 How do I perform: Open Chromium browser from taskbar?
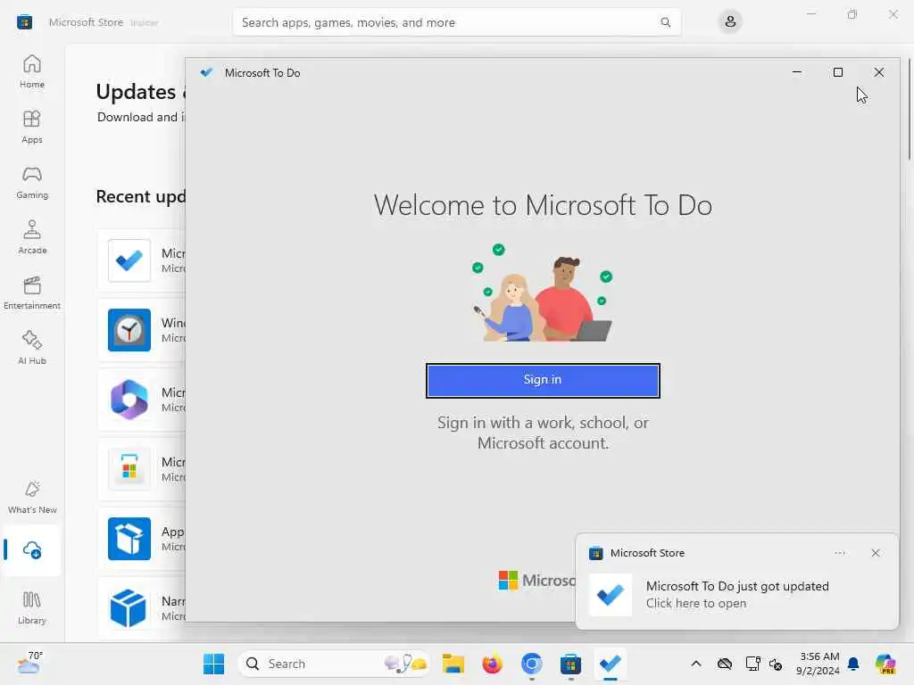click(532, 664)
